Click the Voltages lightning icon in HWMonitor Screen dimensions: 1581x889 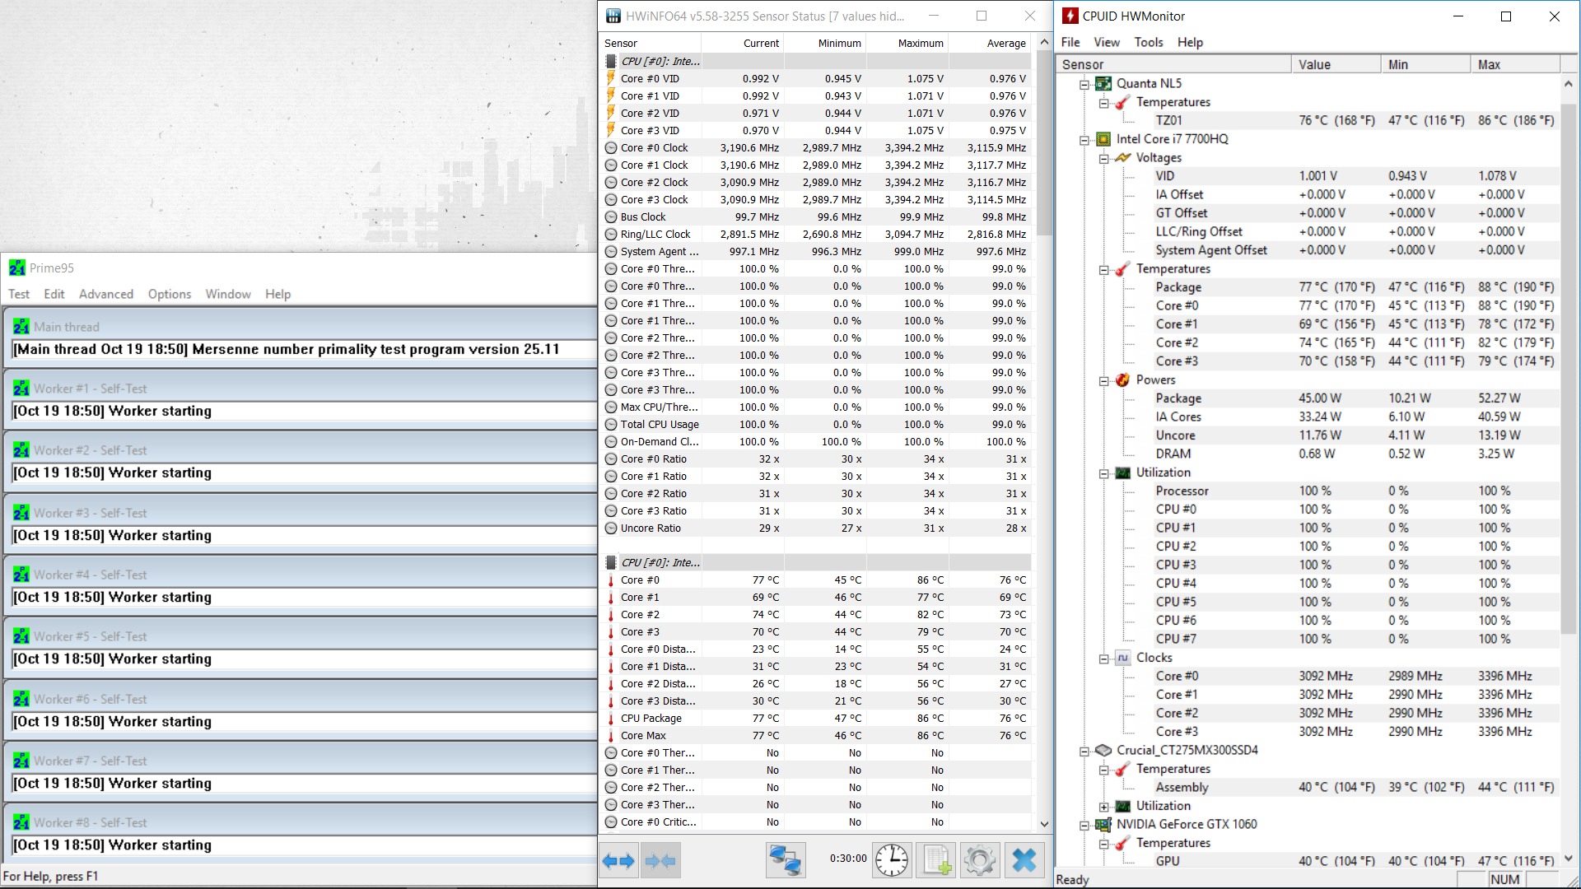tap(1122, 158)
